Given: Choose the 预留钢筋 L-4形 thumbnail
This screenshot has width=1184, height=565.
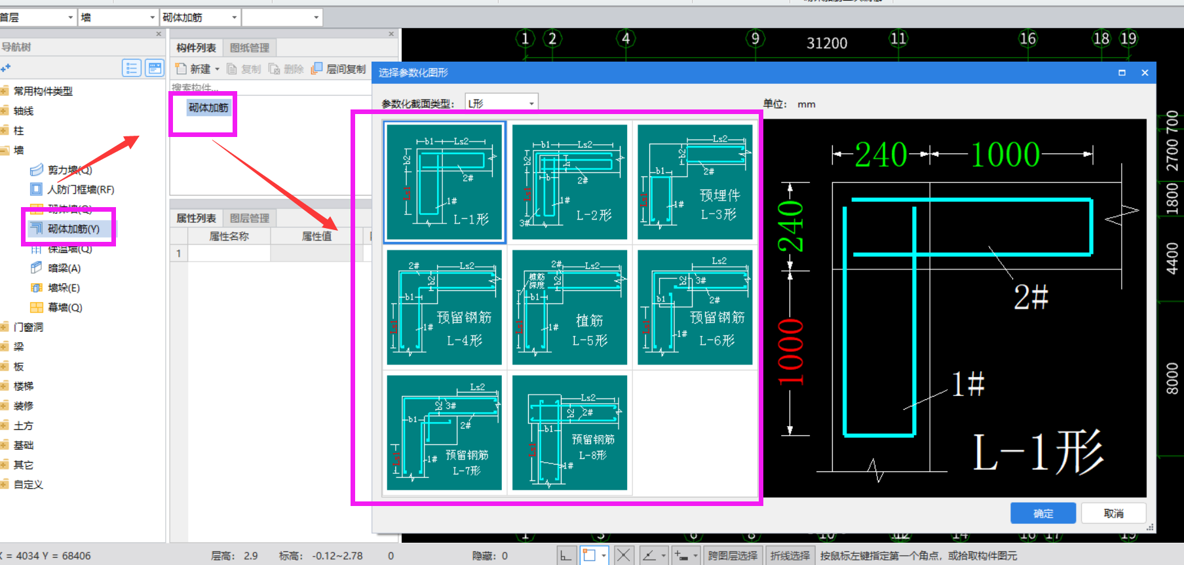Looking at the screenshot, I should coord(444,307).
